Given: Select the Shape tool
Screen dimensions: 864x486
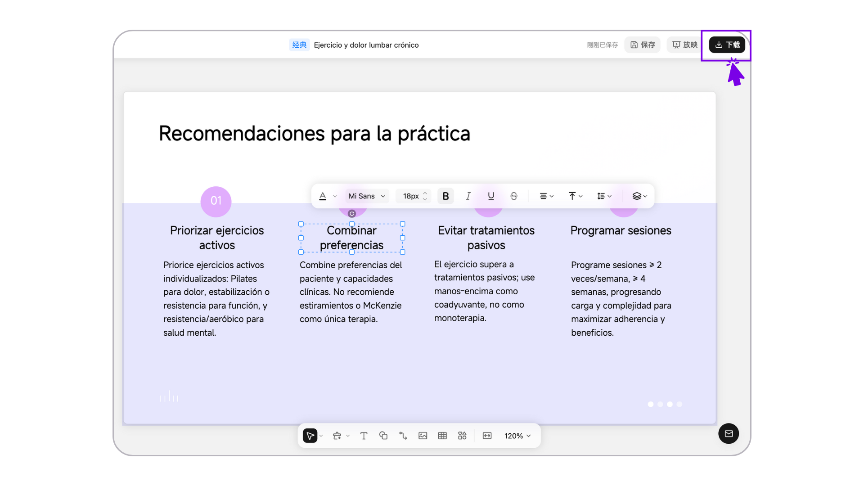Looking at the screenshot, I should (383, 436).
